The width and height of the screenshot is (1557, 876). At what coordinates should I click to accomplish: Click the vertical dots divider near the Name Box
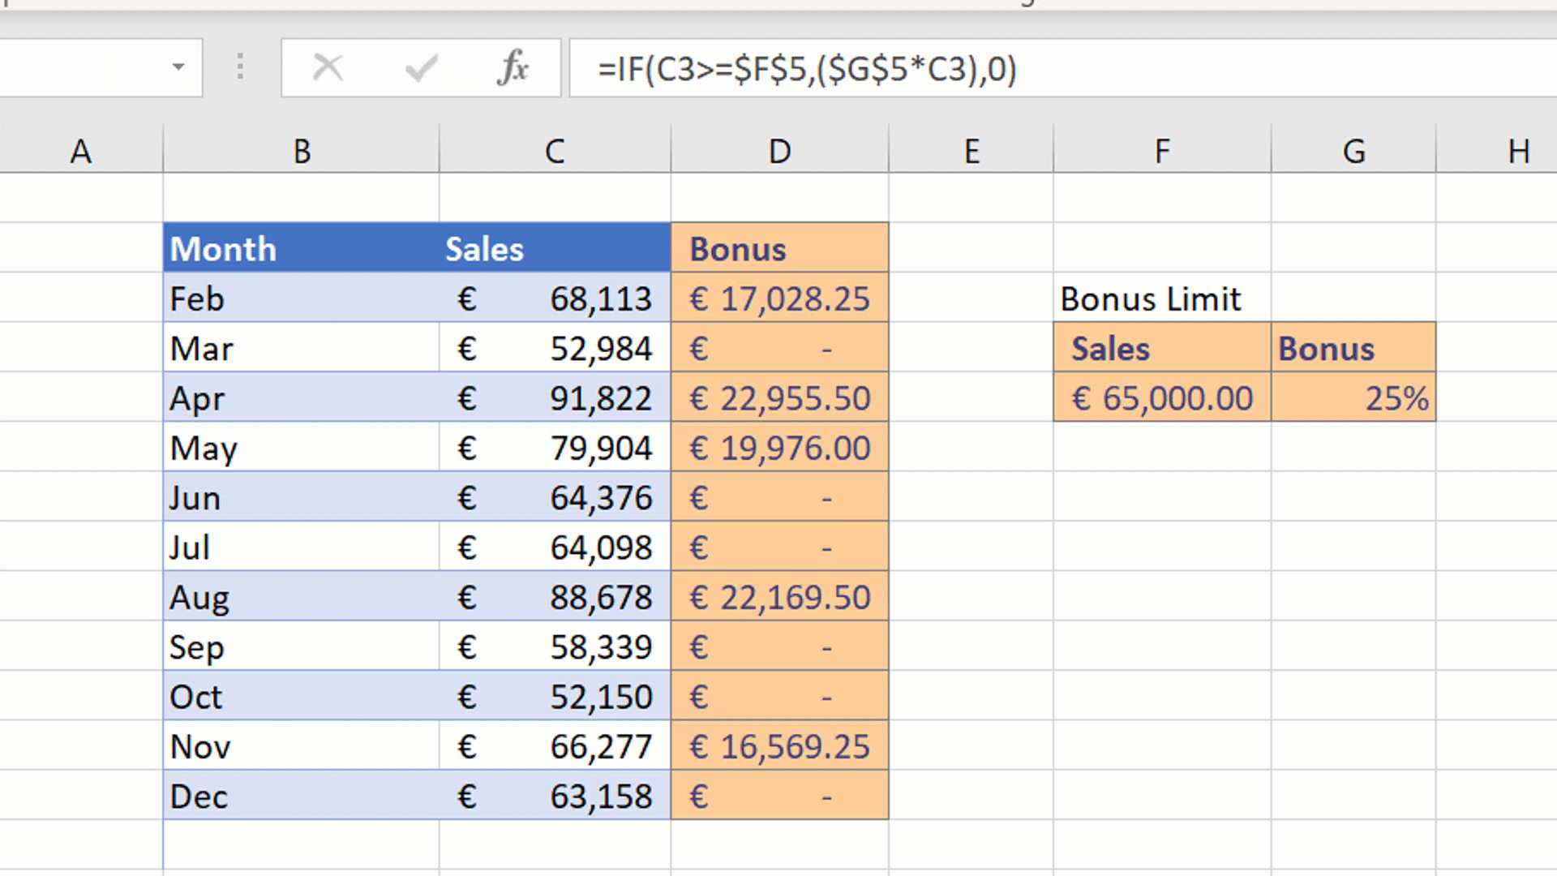240,68
